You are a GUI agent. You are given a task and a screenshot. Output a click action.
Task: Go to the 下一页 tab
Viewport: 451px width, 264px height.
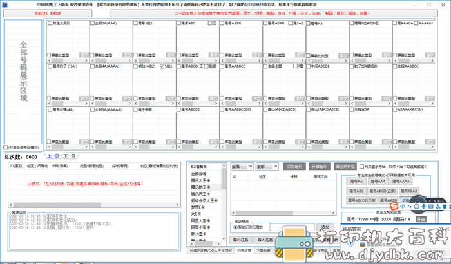(x=70, y=156)
